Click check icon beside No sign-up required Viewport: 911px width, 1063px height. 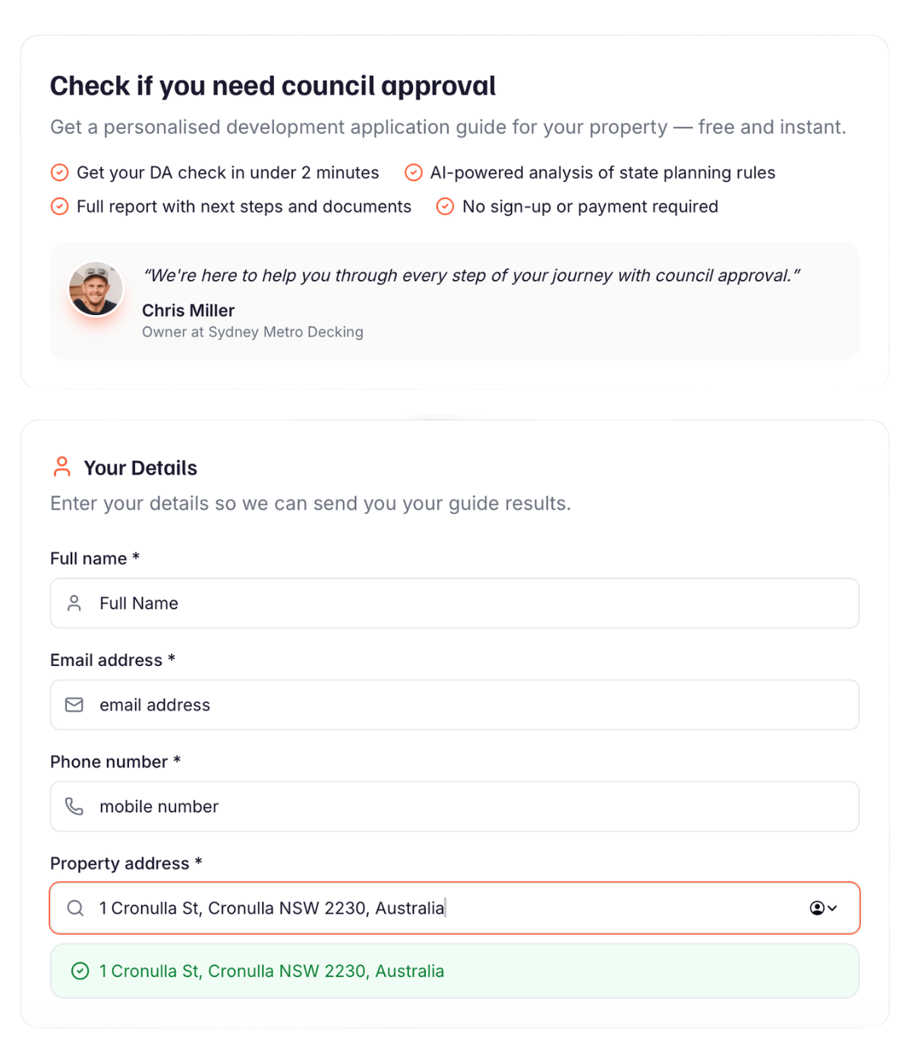point(445,207)
